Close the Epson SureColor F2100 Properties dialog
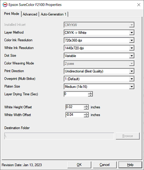 tap(139, 5)
